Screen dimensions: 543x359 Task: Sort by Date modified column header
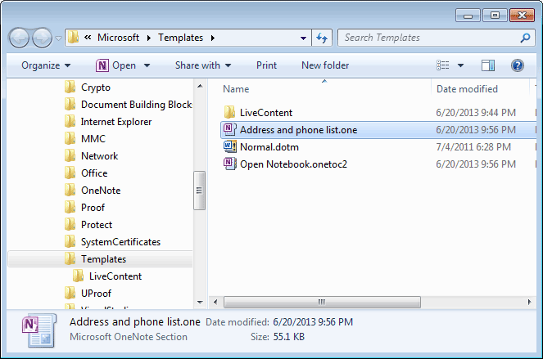click(x=467, y=89)
